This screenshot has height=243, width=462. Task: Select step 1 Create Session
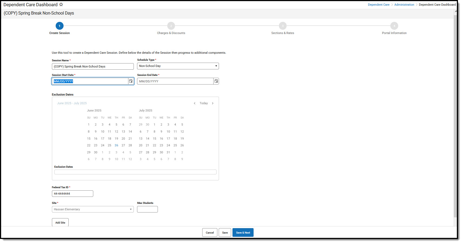(x=59, y=26)
